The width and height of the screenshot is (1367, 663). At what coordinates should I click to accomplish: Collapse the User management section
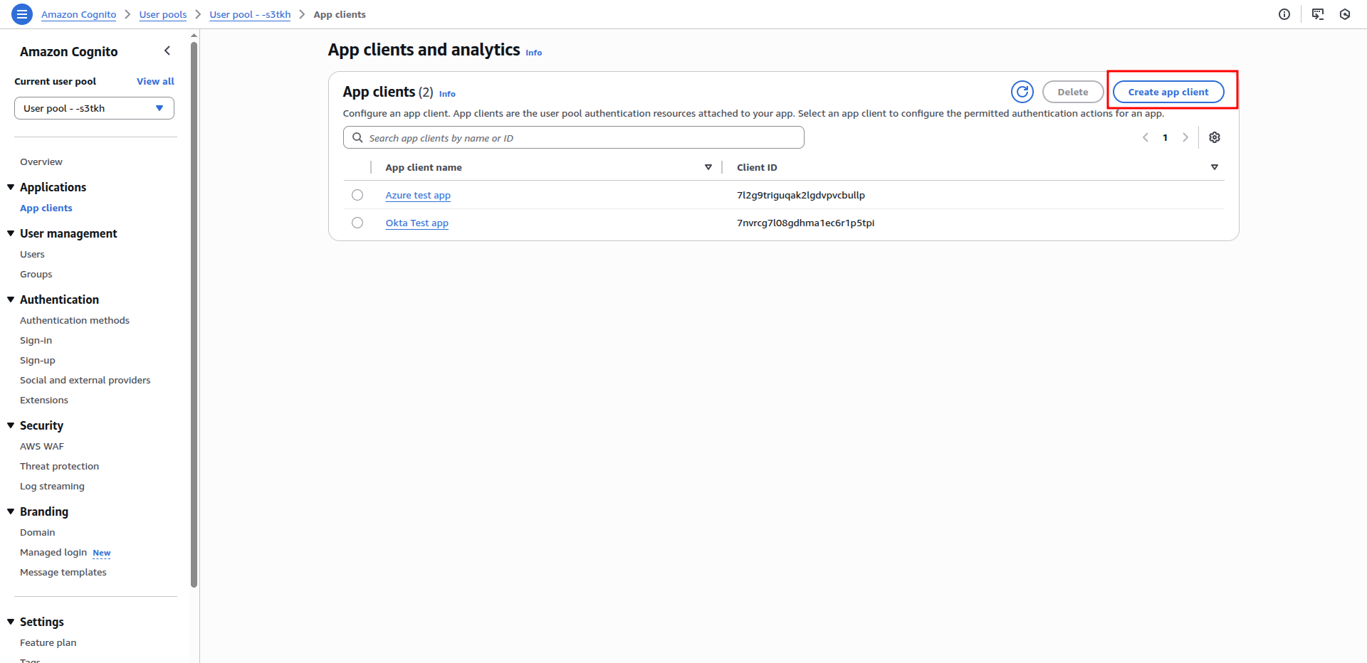(11, 233)
